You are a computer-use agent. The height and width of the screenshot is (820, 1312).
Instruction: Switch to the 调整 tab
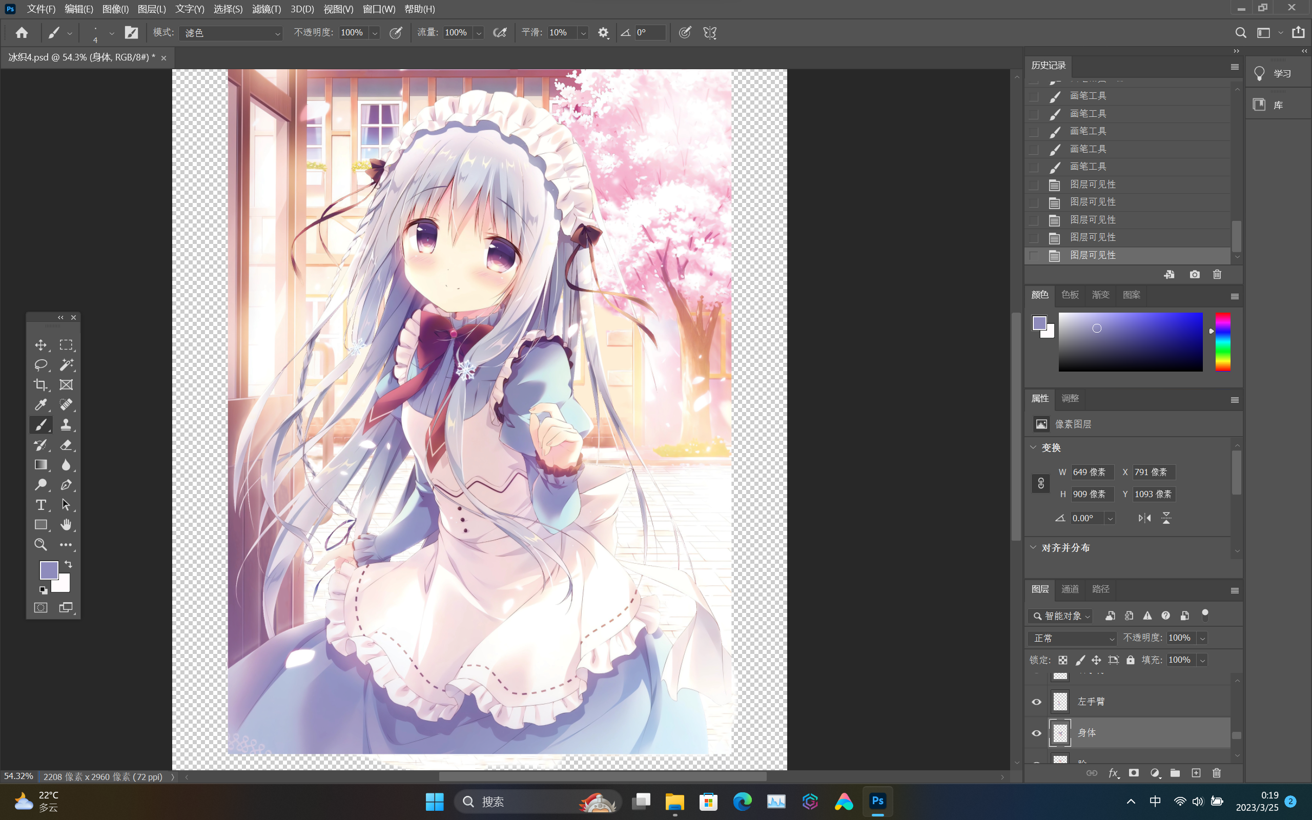[x=1070, y=398]
